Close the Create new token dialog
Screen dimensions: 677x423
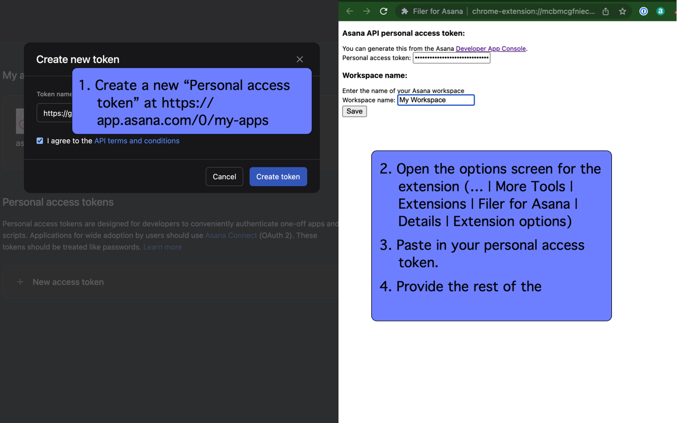[300, 59]
